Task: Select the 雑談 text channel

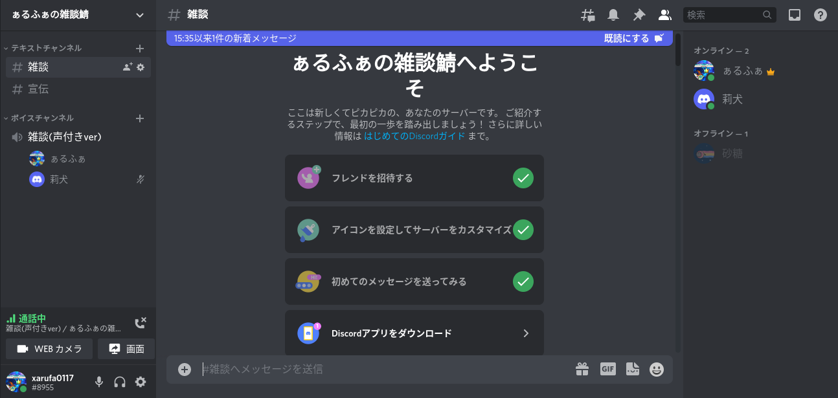Action: pos(78,67)
